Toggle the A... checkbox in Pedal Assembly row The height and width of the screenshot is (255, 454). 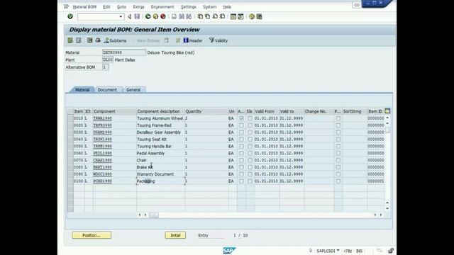(x=241, y=153)
